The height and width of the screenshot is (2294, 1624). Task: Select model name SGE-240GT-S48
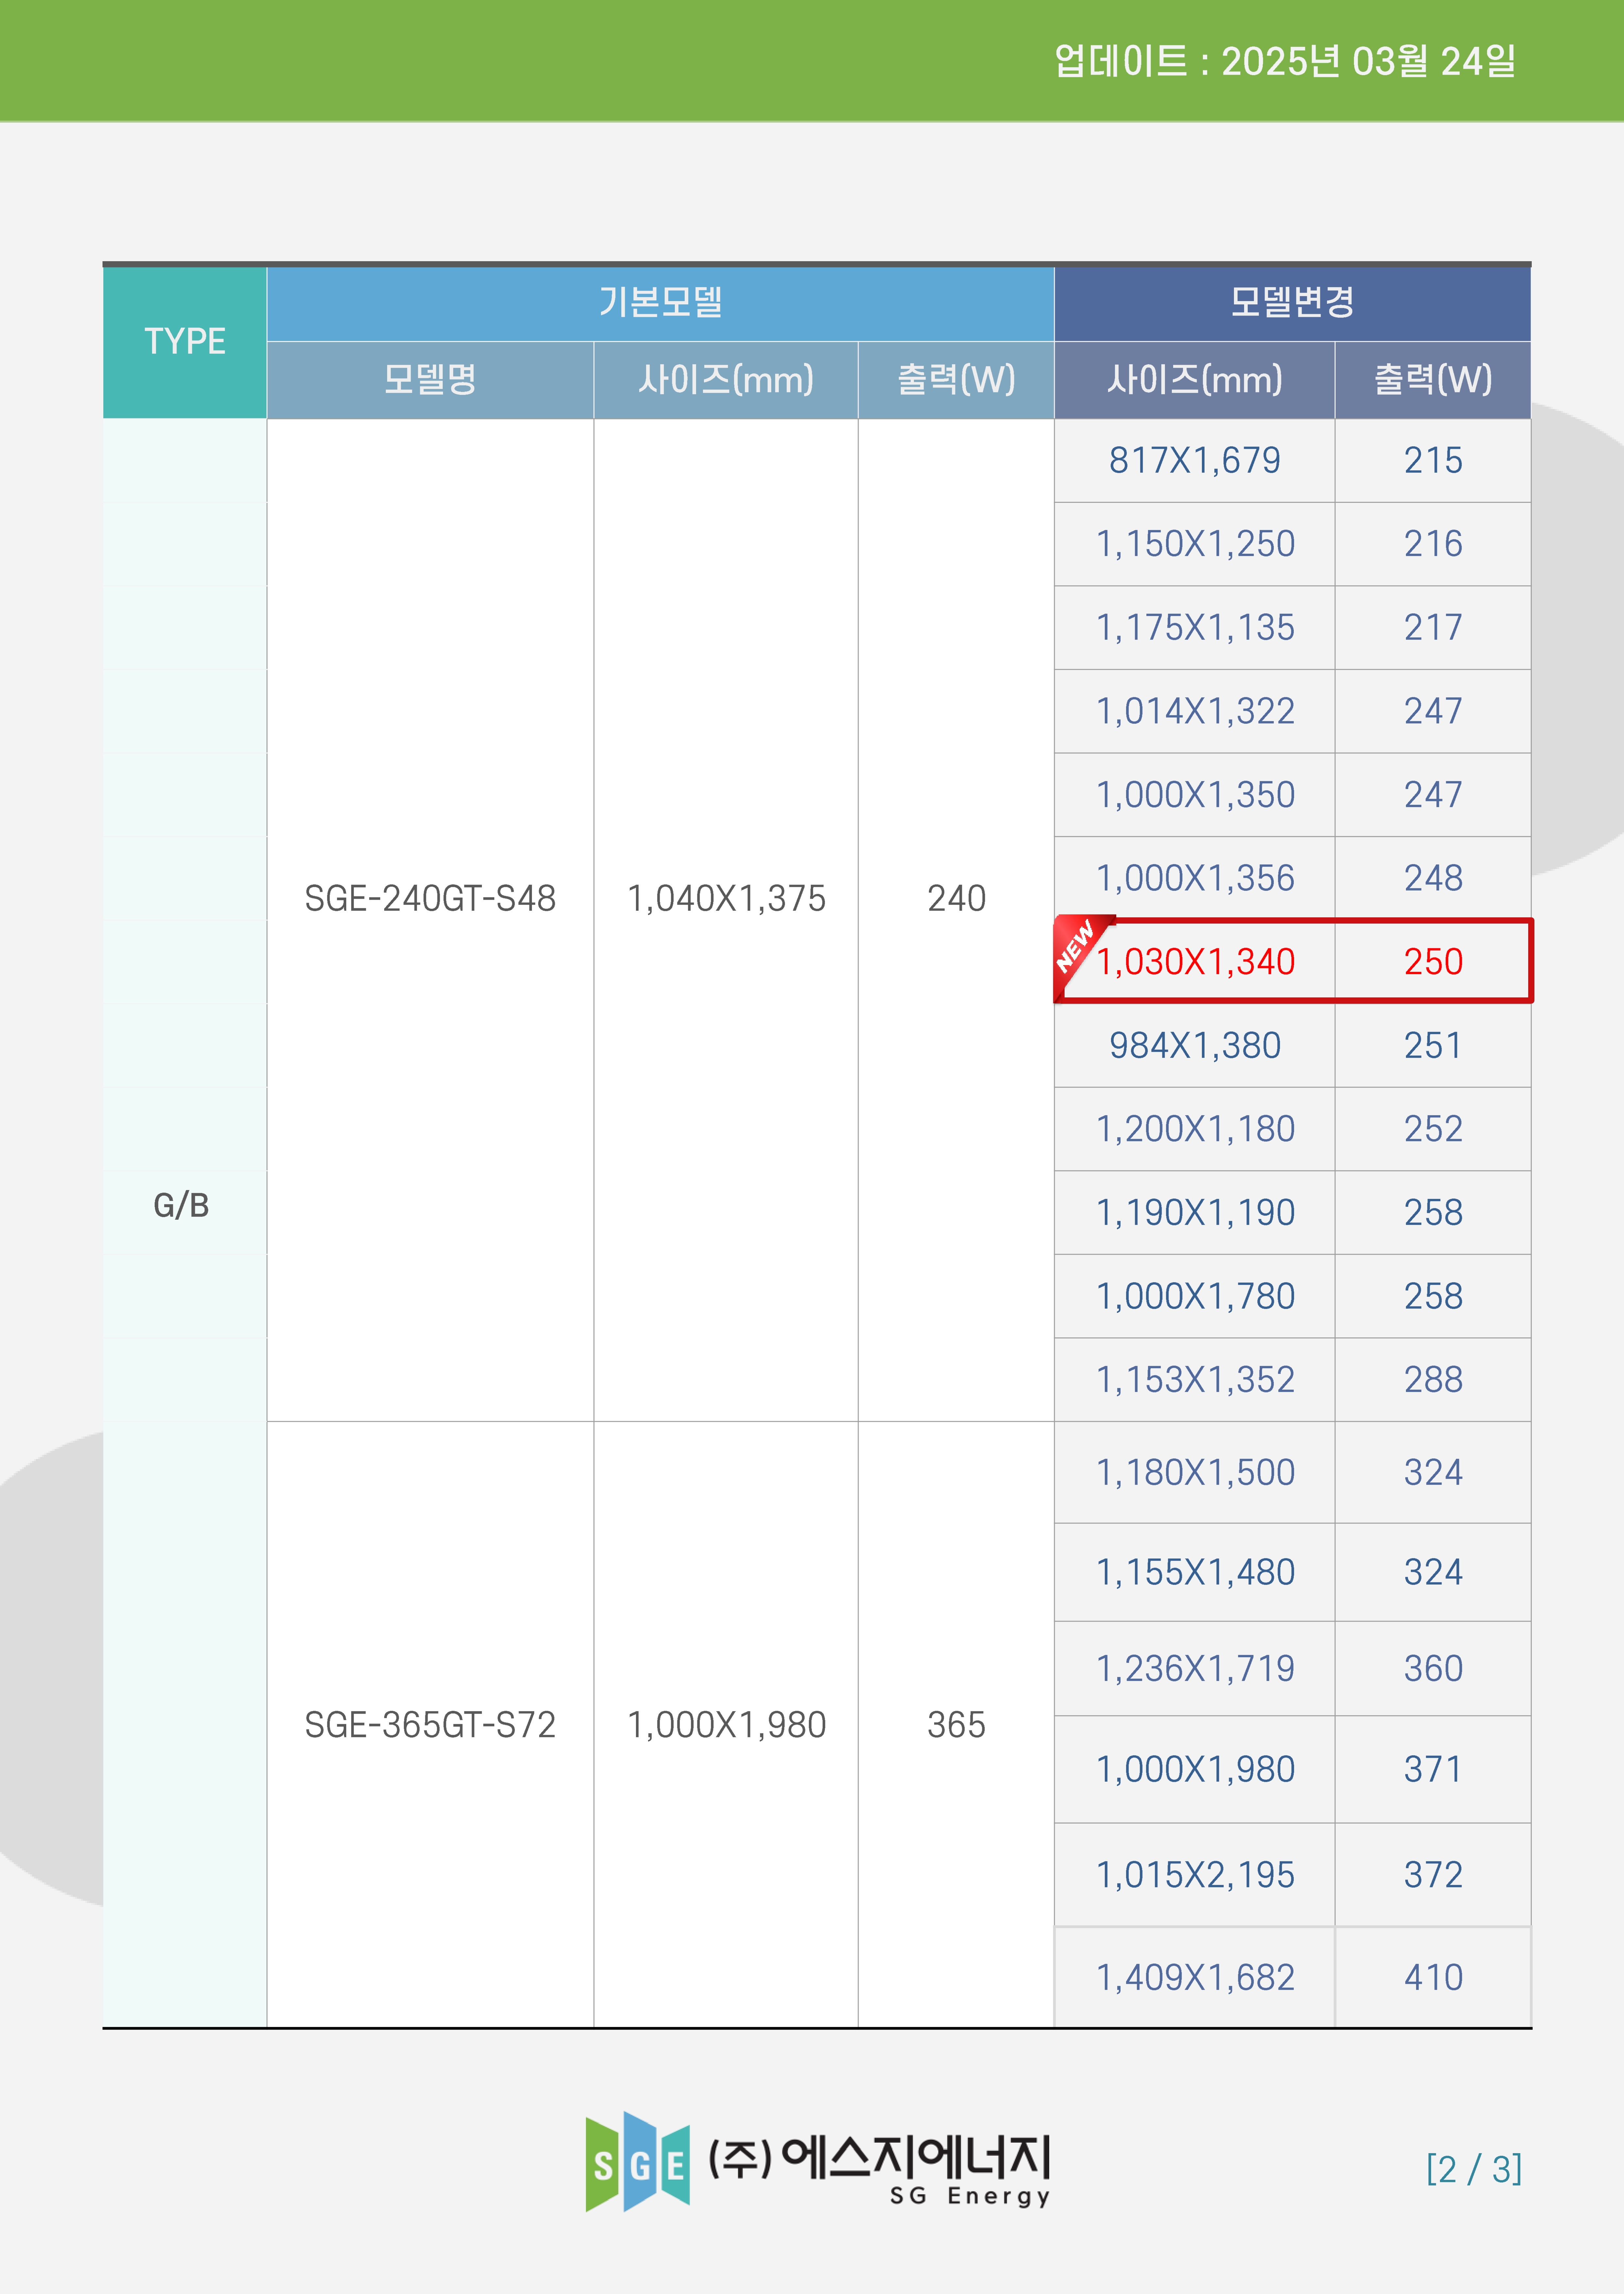point(430,898)
